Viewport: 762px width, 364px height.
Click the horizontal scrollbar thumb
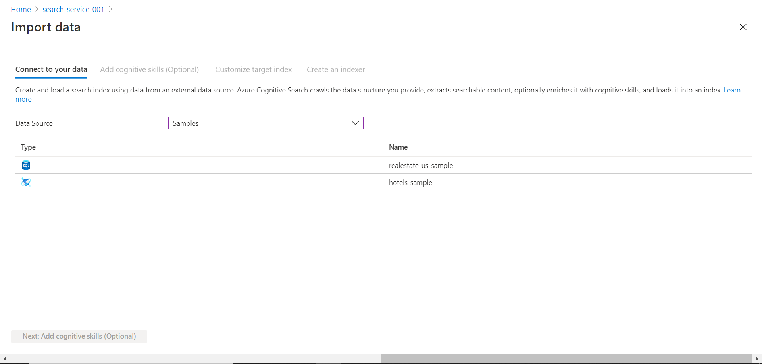pos(566,358)
